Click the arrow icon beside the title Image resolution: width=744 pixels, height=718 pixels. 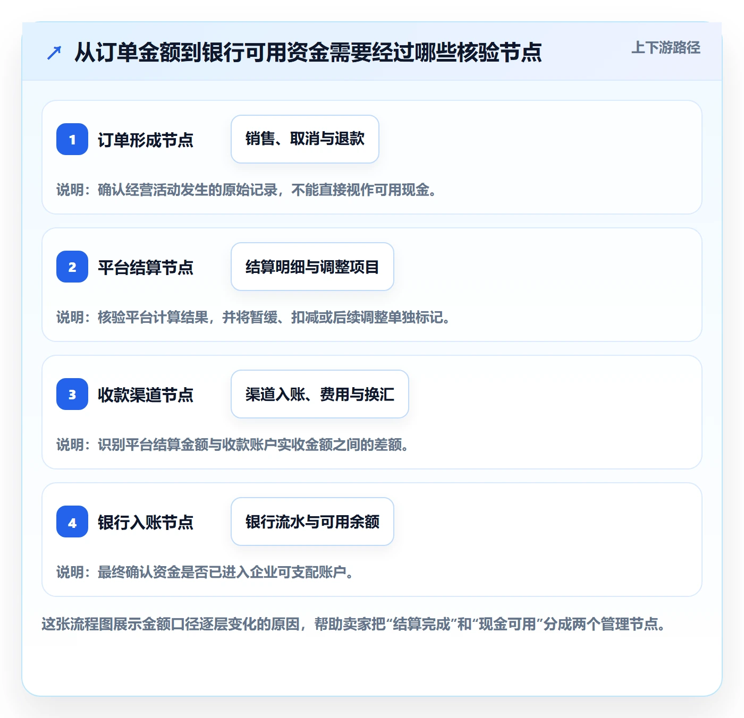(x=54, y=53)
